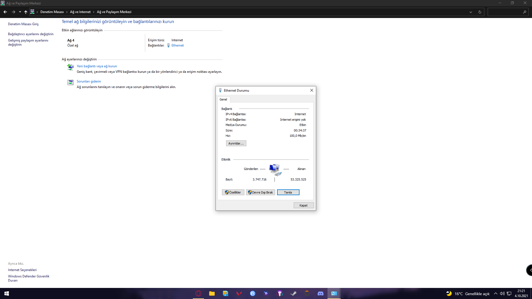The image size is (532, 299).
Task: Show hidden system tray icons chevron
Action: 495,293
